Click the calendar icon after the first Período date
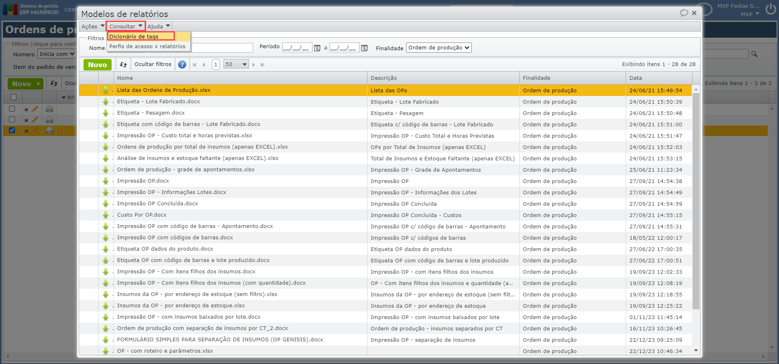The height and width of the screenshot is (364, 779). click(317, 48)
